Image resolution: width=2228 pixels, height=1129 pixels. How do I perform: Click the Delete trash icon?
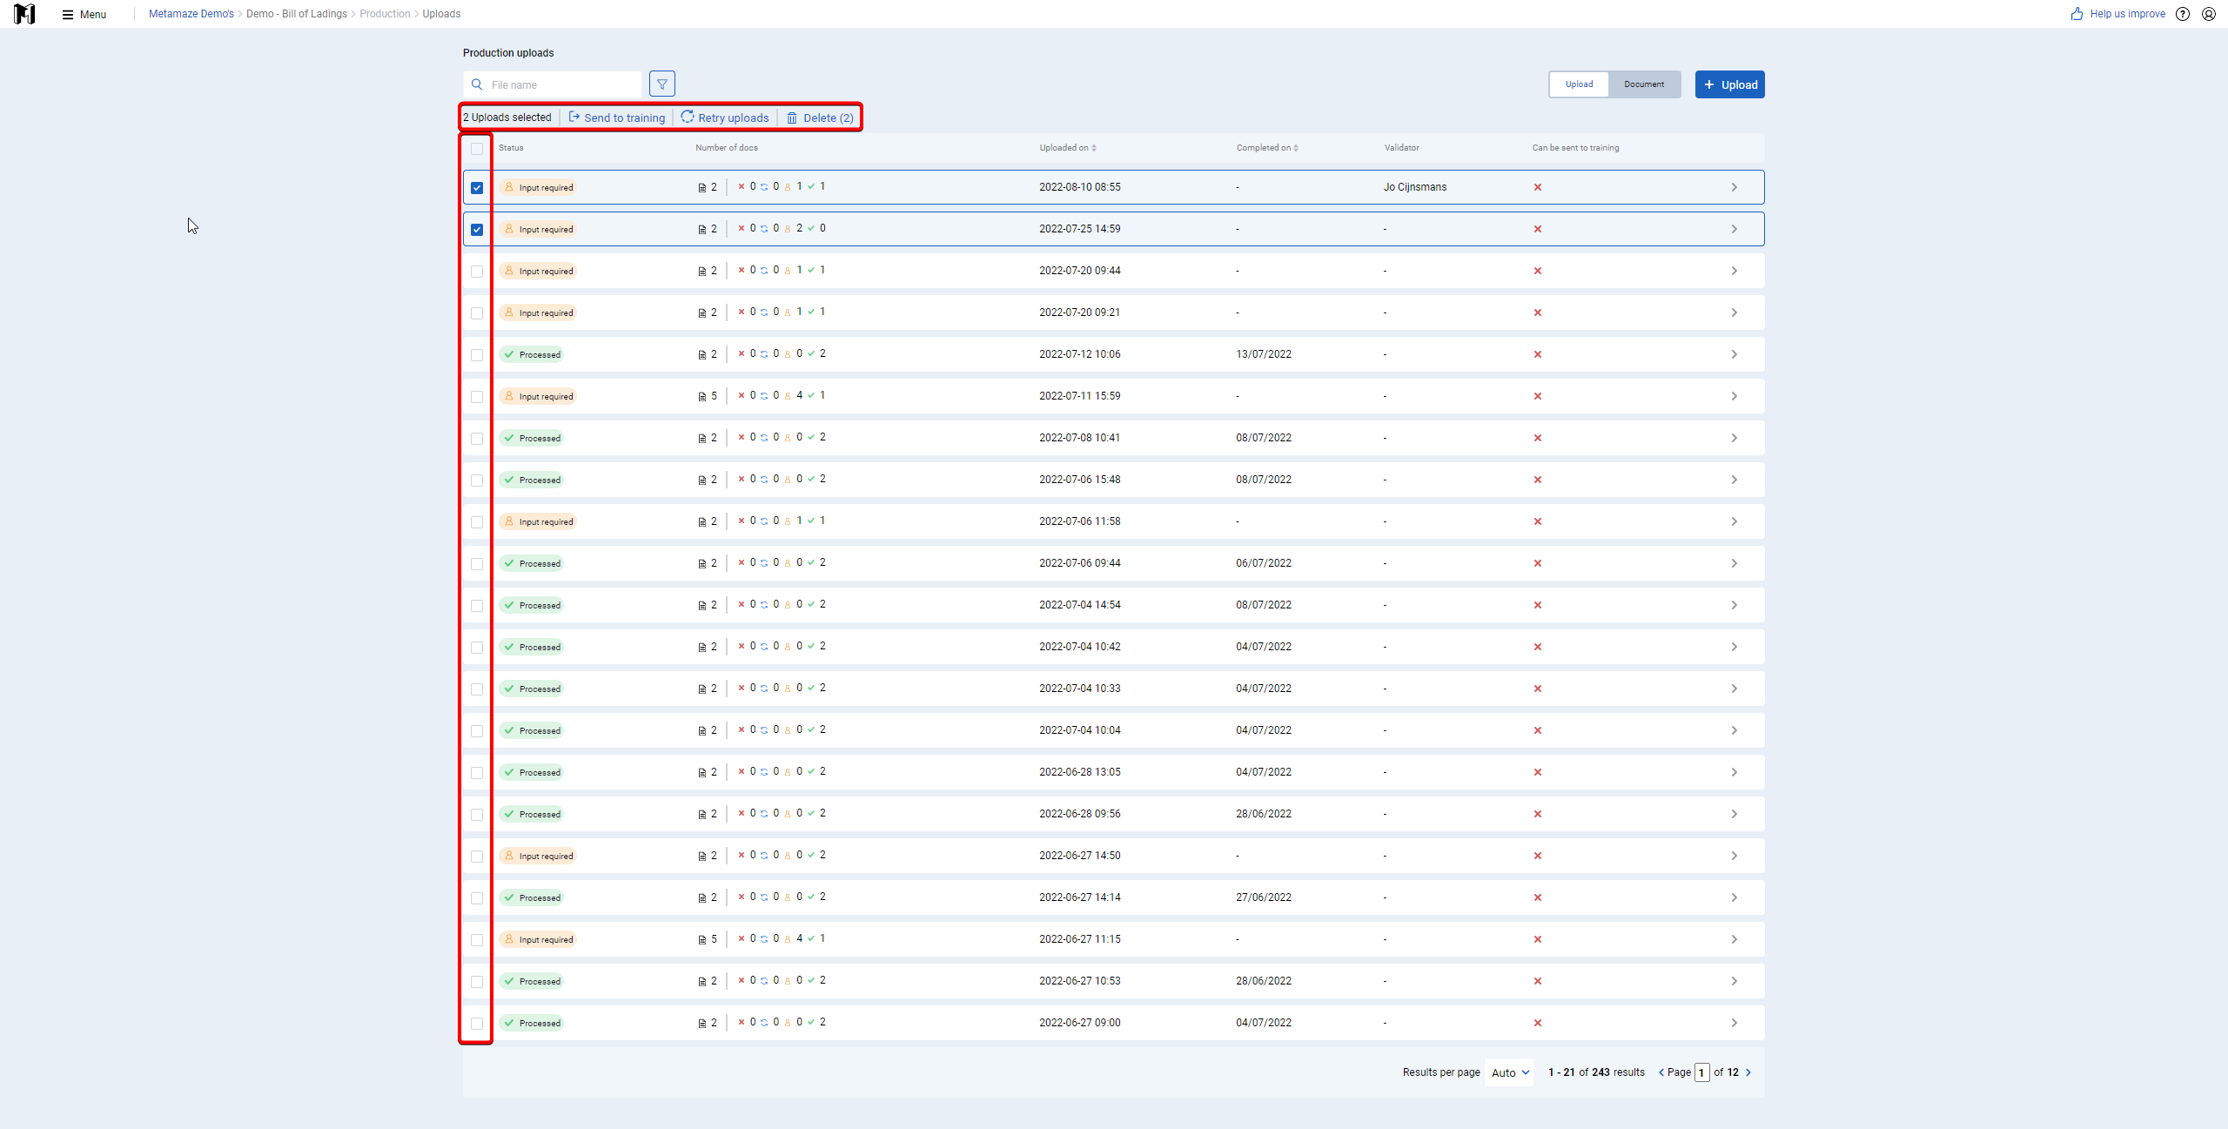point(792,118)
